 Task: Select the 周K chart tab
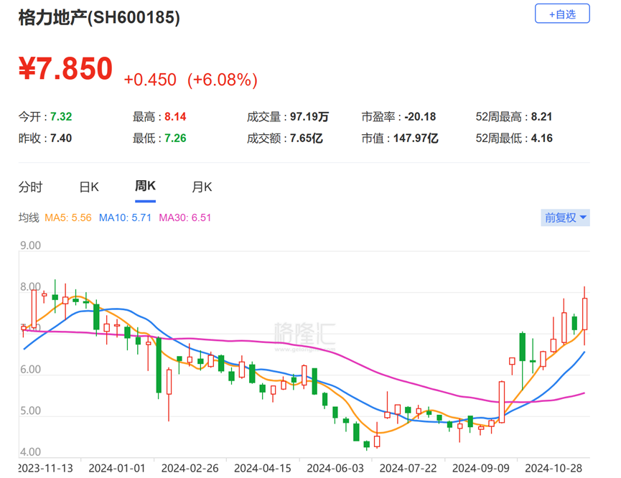(145, 186)
